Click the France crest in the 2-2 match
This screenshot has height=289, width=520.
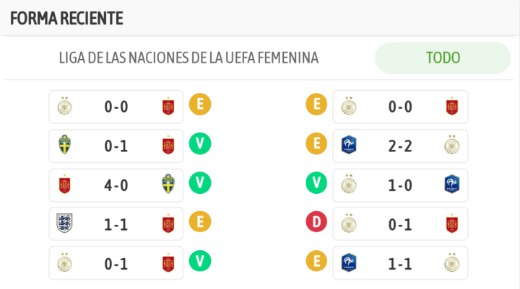350,146
